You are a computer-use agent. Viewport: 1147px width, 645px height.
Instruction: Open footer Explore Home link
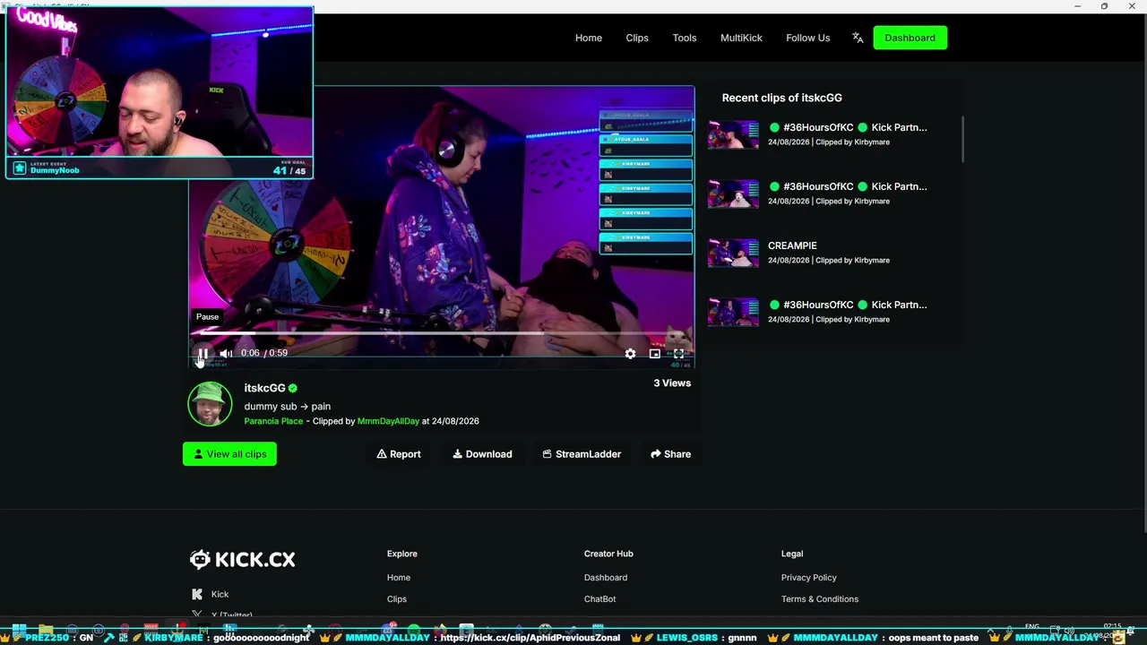coord(399,578)
